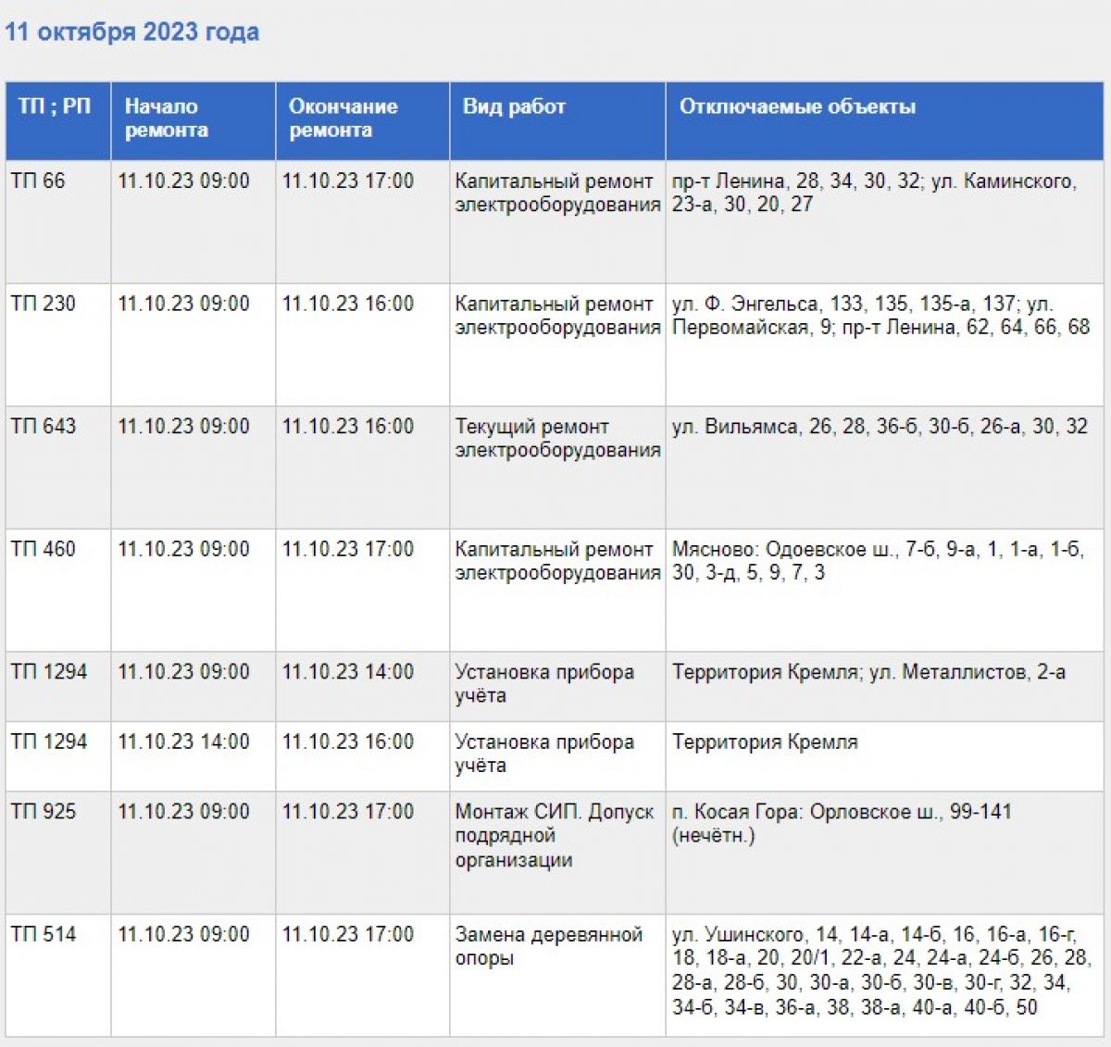Click the date heading 11 октября 2023 года
Screen dimensions: 1111x1047
click(x=132, y=32)
